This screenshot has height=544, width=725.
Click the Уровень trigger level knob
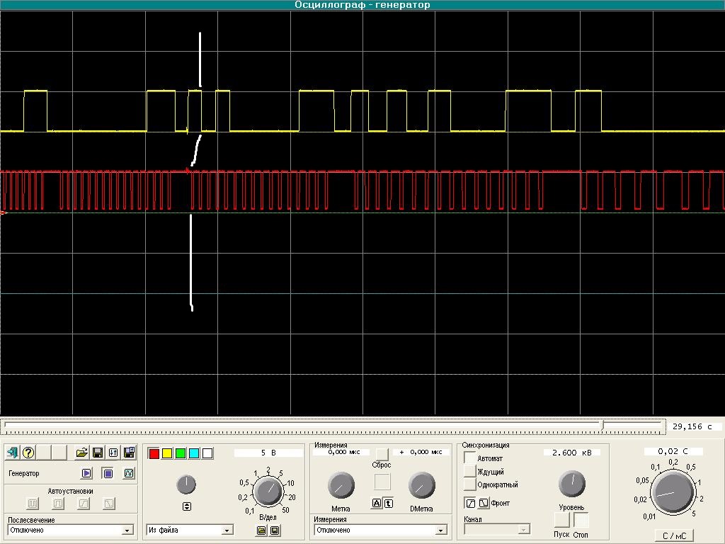tap(572, 484)
